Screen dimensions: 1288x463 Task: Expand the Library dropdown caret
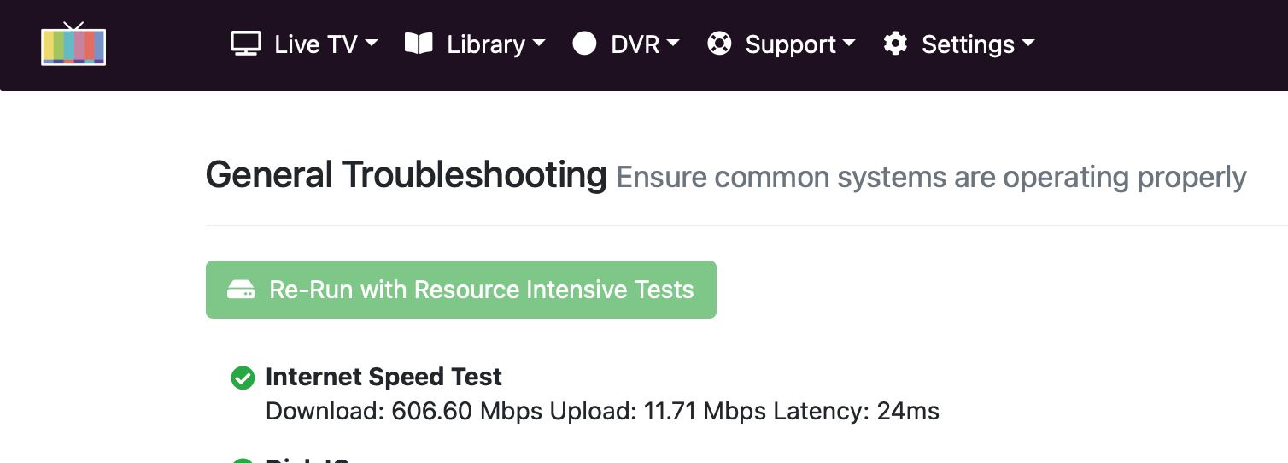click(539, 44)
